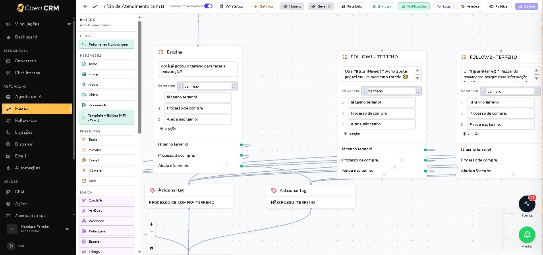Viewport: 543px width, 255px height.
Task: Edit the Escolha node question text
Action: 198,69
